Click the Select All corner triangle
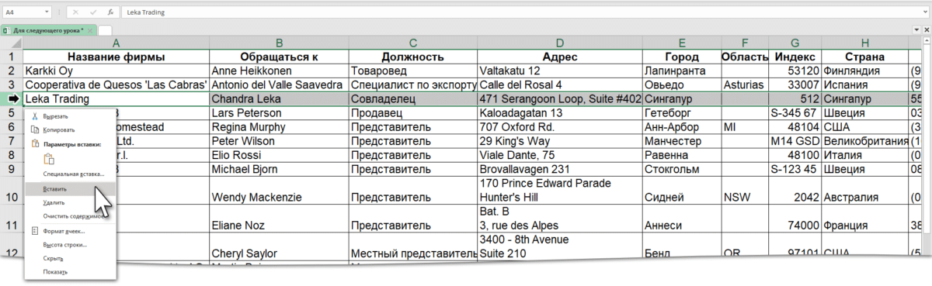This screenshot has width=932, height=286. point(16,45)
